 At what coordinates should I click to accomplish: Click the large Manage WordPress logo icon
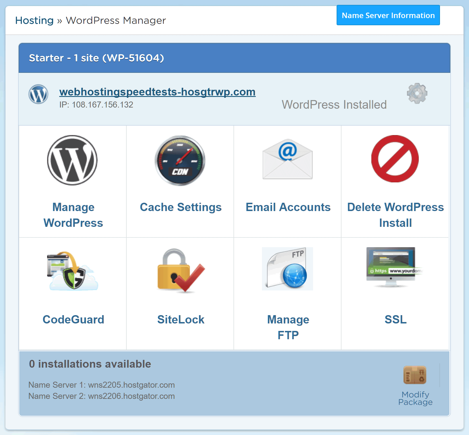point(72,160)
